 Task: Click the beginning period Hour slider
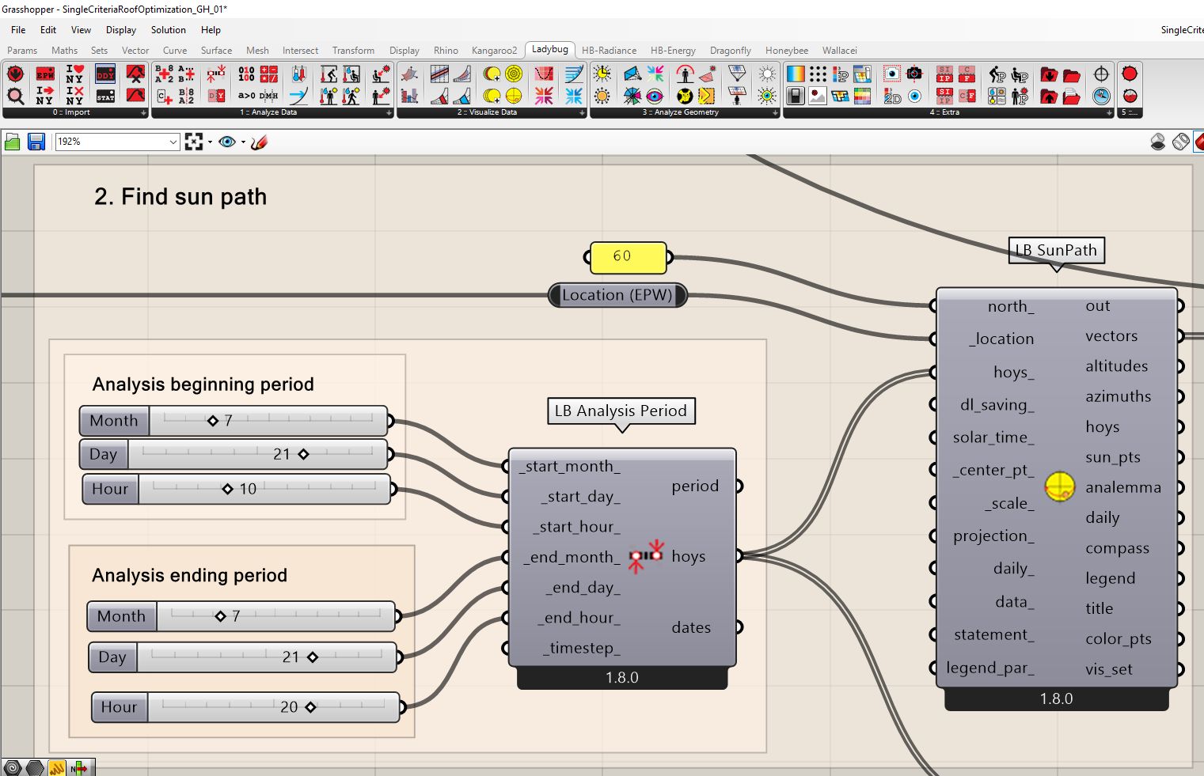click(x=237, y=490)
